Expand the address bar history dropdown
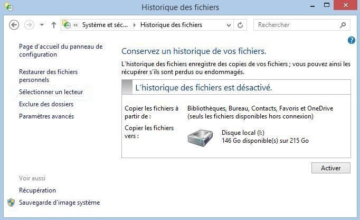Viewport: 360px width, 220px height. [x=228, y=25]
